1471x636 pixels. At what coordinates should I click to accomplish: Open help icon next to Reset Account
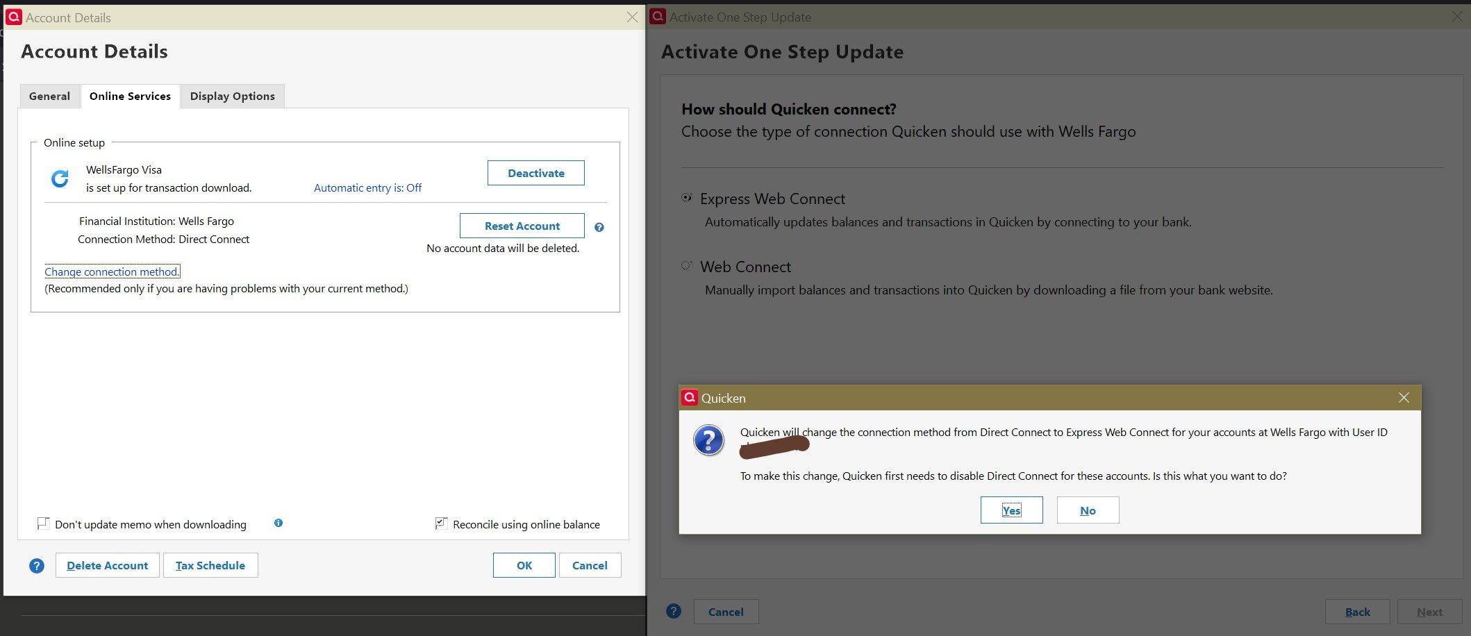[599, 227]
